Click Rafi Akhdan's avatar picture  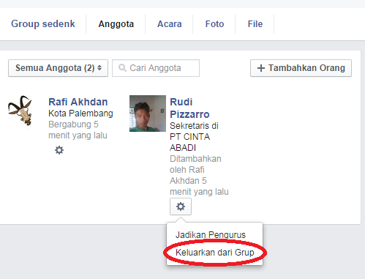pos(20,111)
